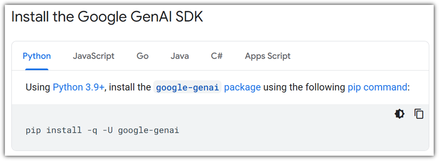This screenshot has width=439, height=161.
Task: Click the Install the Google GenAI SDK heading
Action: (107, 17)
